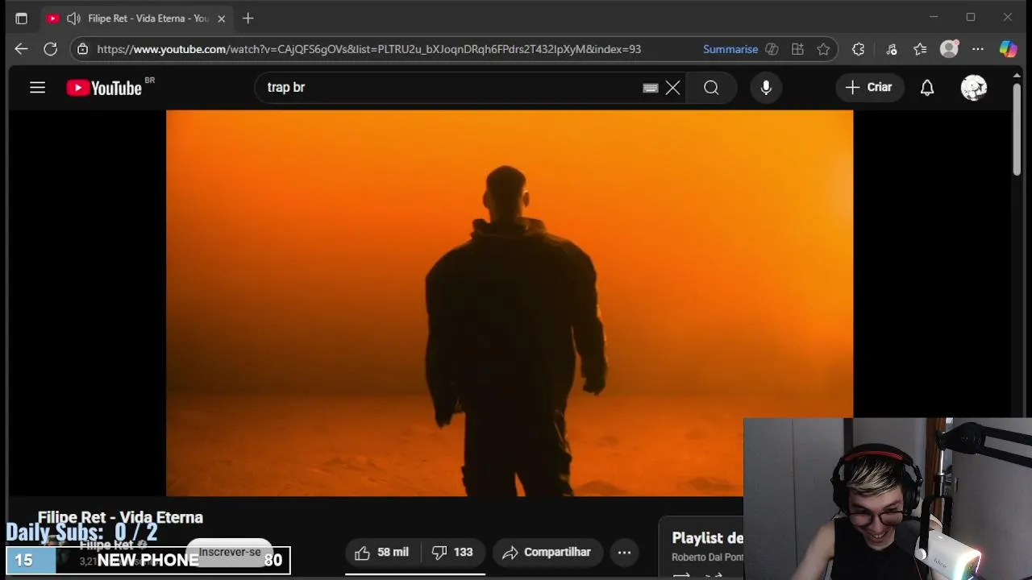Click the video title Filipe Ret - Vida Eterna
This screenshot has width=1032, height=580.
(x=120, y=517)
